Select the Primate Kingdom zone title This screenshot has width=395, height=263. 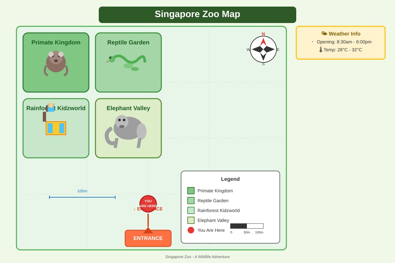pos(56,42)
